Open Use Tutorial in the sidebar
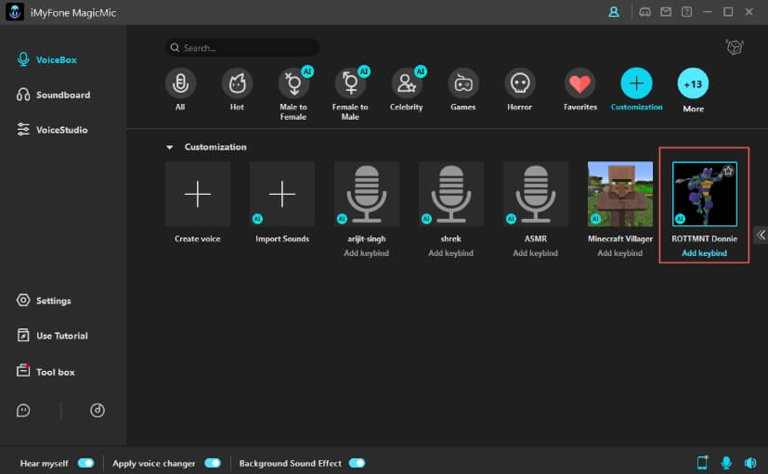Viewport: 768px width, 474px height. point(52,336)
